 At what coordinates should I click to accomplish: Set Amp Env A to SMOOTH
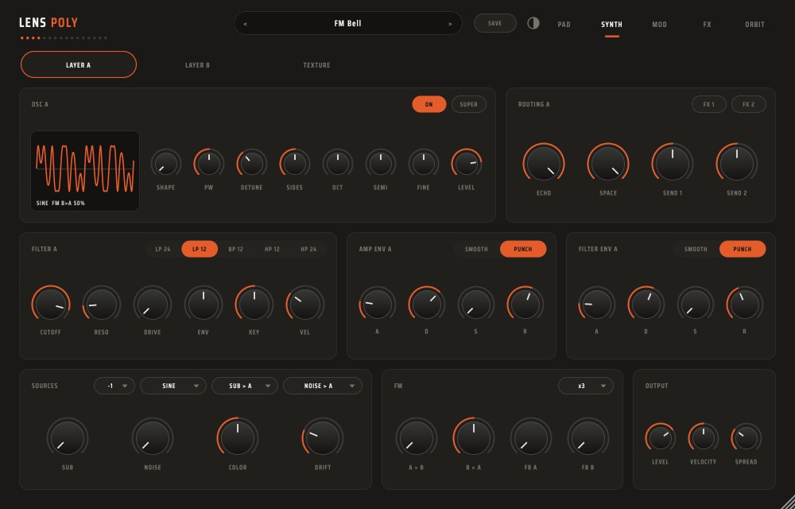[476, 249]
